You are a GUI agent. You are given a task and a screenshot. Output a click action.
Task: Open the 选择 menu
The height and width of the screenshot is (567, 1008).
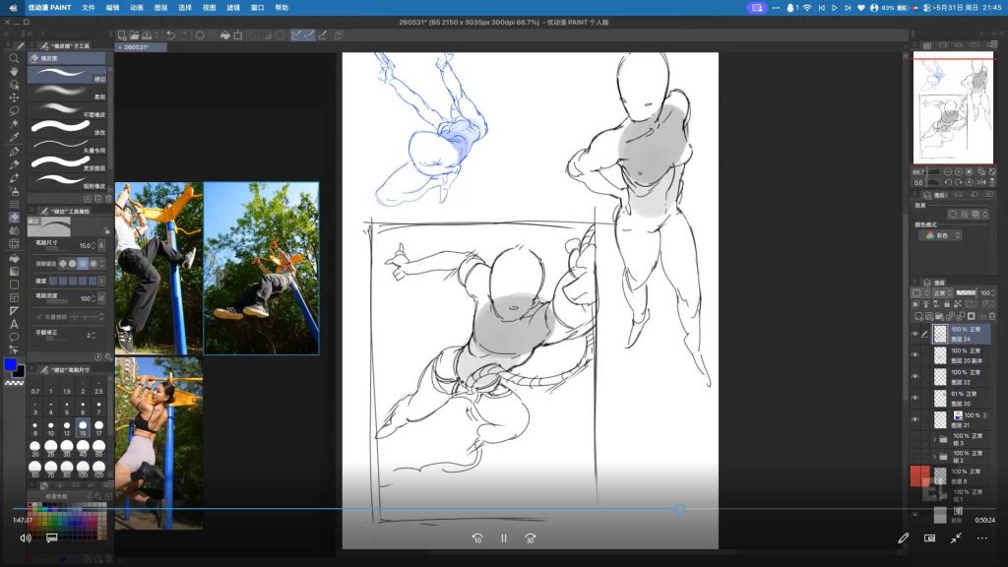pyautogui.click(x=185, y=8)
